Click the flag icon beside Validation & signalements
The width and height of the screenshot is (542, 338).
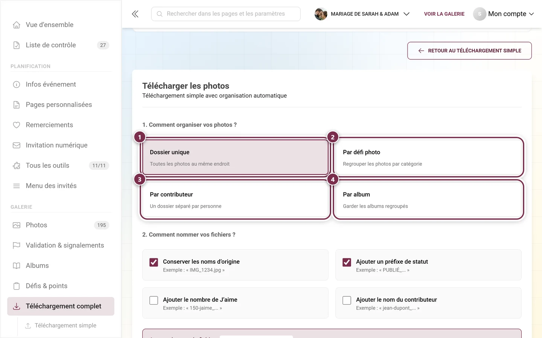pos(17,246)
